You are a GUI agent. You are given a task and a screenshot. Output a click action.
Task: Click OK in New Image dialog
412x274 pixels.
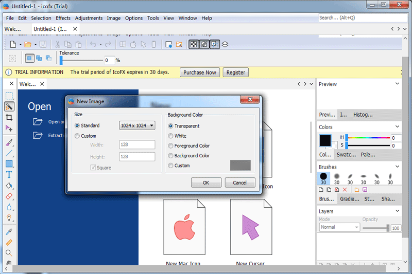(206, 182)
